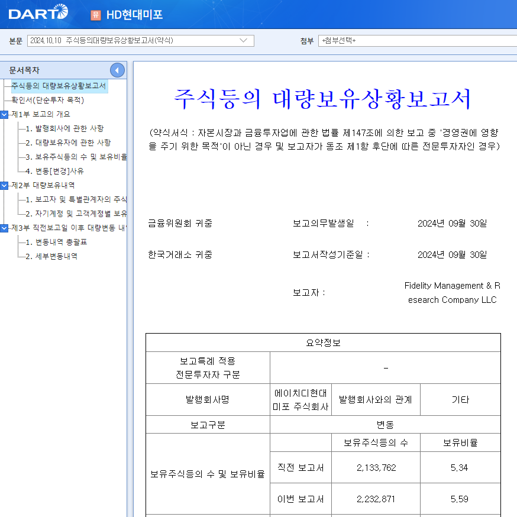Click the 보유비율 column header
Screen dimensions: 517x517
point(460,442)
